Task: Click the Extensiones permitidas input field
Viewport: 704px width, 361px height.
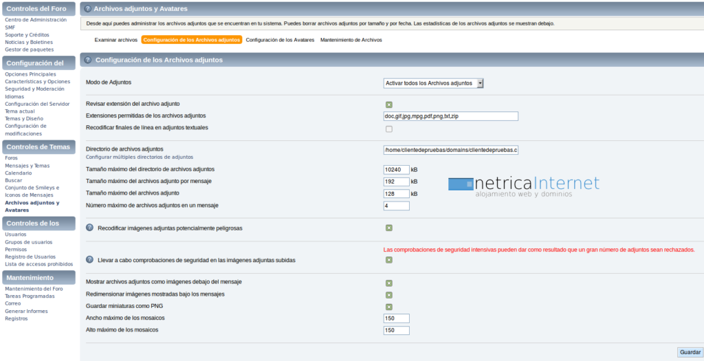Action: (450, 116)
